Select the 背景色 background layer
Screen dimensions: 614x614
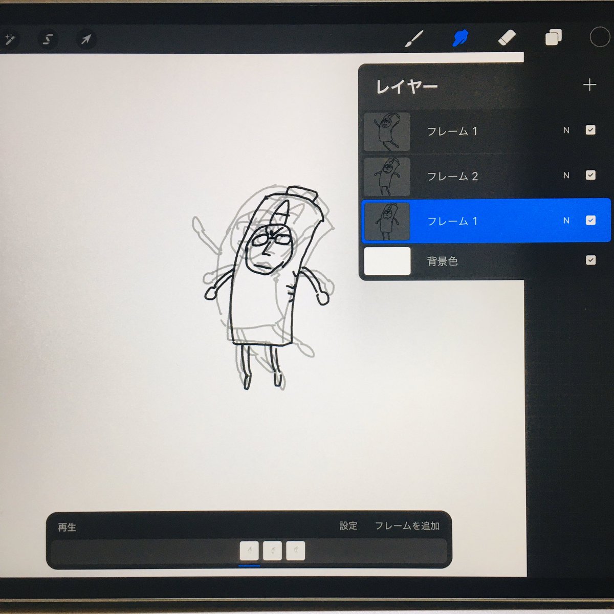click(x=461, y=261)
